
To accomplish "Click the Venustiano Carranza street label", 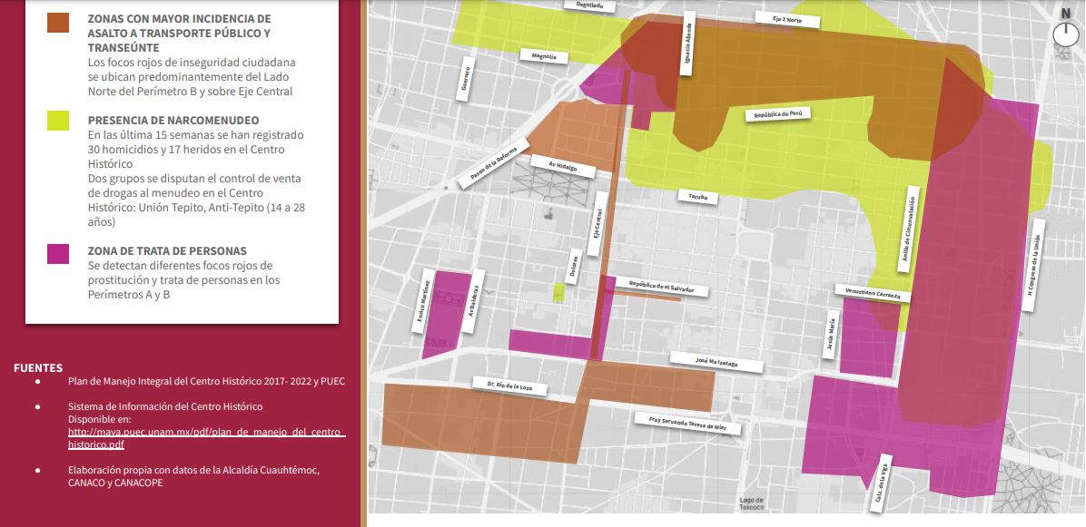I will point(873,293).
